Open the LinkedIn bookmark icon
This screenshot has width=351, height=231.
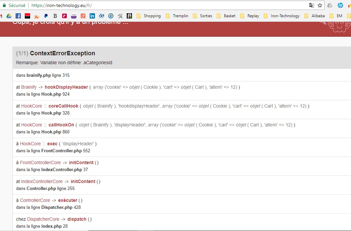92,16
